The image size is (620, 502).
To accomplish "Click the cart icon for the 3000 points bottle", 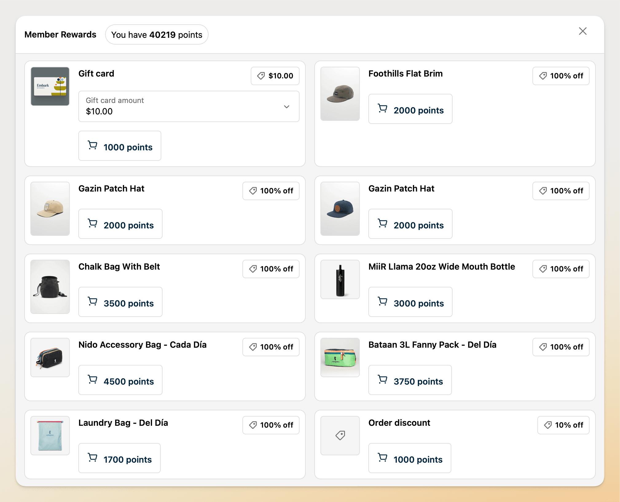I will point(383,302).
